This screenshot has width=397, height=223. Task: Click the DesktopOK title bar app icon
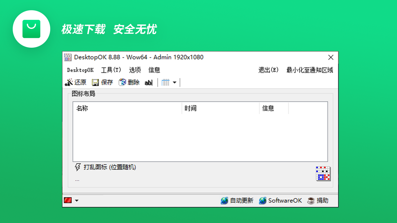point(68,57)
